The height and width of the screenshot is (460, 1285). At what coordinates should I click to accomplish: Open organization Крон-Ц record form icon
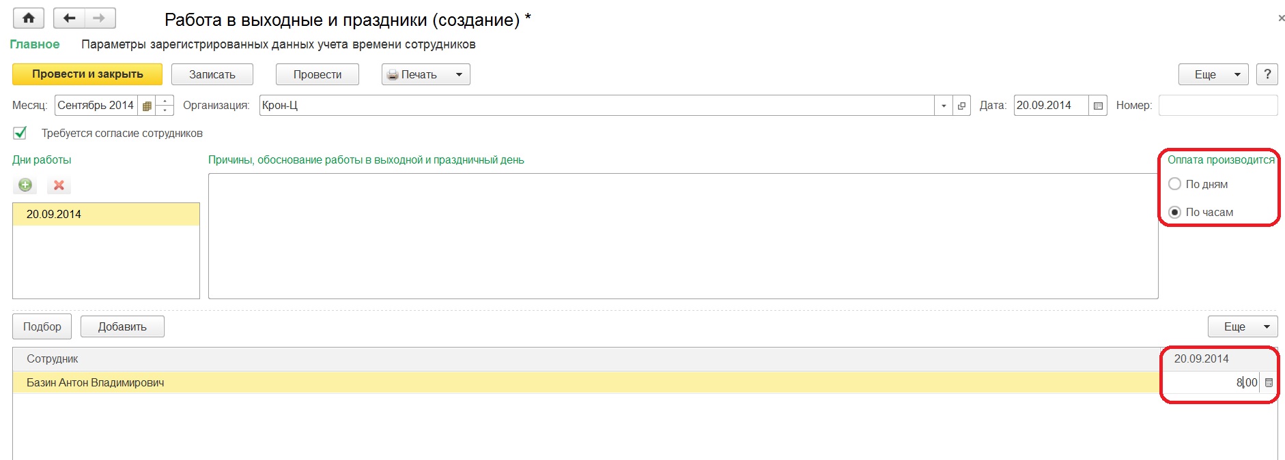tap(961, 106)
